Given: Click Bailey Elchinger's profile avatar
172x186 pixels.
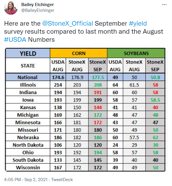Looking at the screenshot, I should point(11,8).
